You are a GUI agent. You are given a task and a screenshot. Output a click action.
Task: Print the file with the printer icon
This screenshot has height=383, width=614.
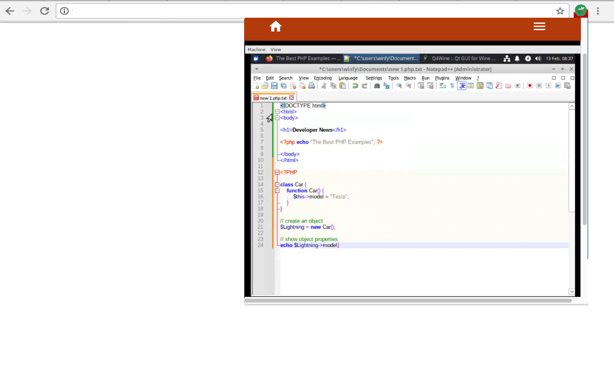pyautogui.click(x=311, y=86)
